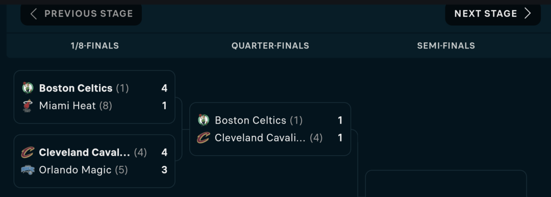
Task: Click the left chevron on Previous Stage
Action: [x=33, y=14]
